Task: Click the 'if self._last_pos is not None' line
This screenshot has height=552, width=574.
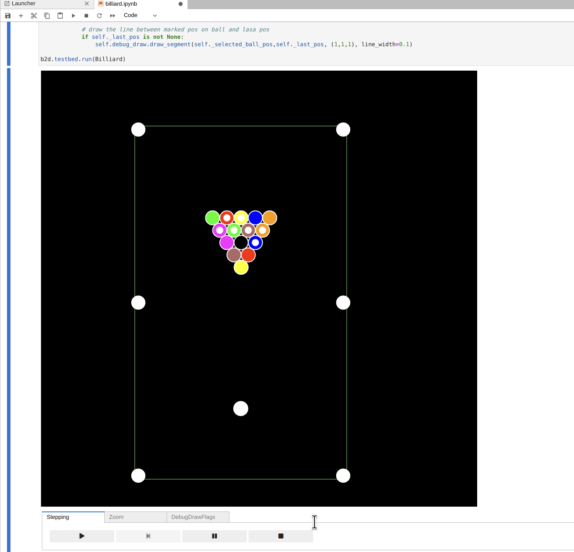Action: [x=133, y=37]
